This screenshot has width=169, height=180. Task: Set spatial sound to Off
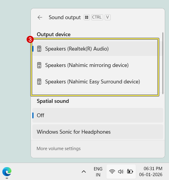pos(98,115)
